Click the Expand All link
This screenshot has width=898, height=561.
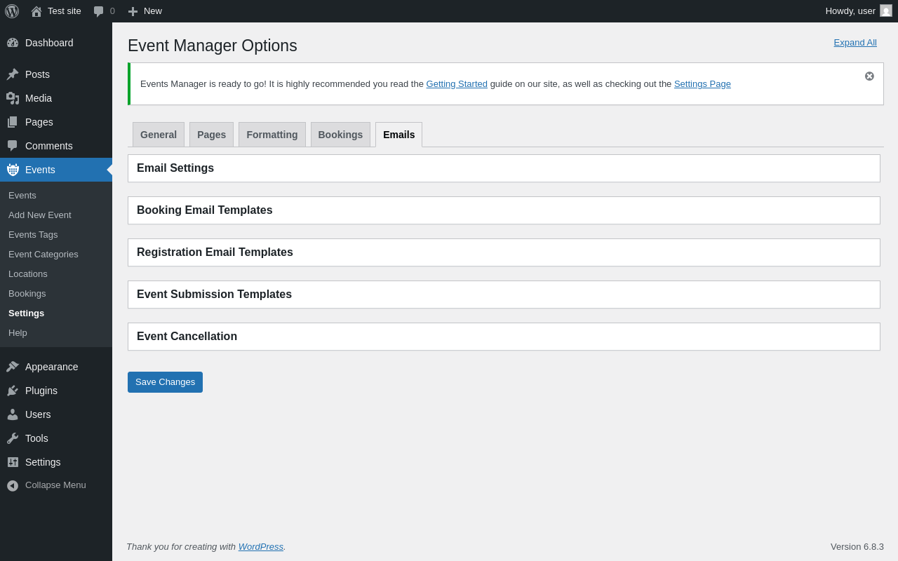click(x=855, y=42)
